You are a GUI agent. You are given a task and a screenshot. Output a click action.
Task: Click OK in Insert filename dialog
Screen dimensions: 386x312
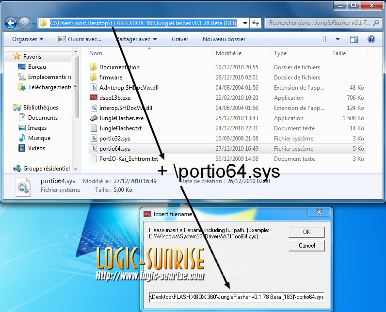coord(306,232)
